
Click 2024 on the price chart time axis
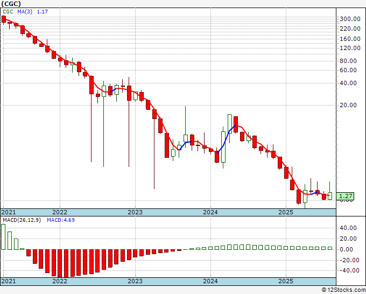(x=210, y=212)
